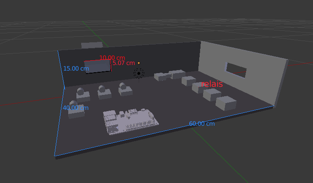Select the nearest relay box in the right row
The image size is (313, 183).
pyautogui.click(x=226, y=103)
